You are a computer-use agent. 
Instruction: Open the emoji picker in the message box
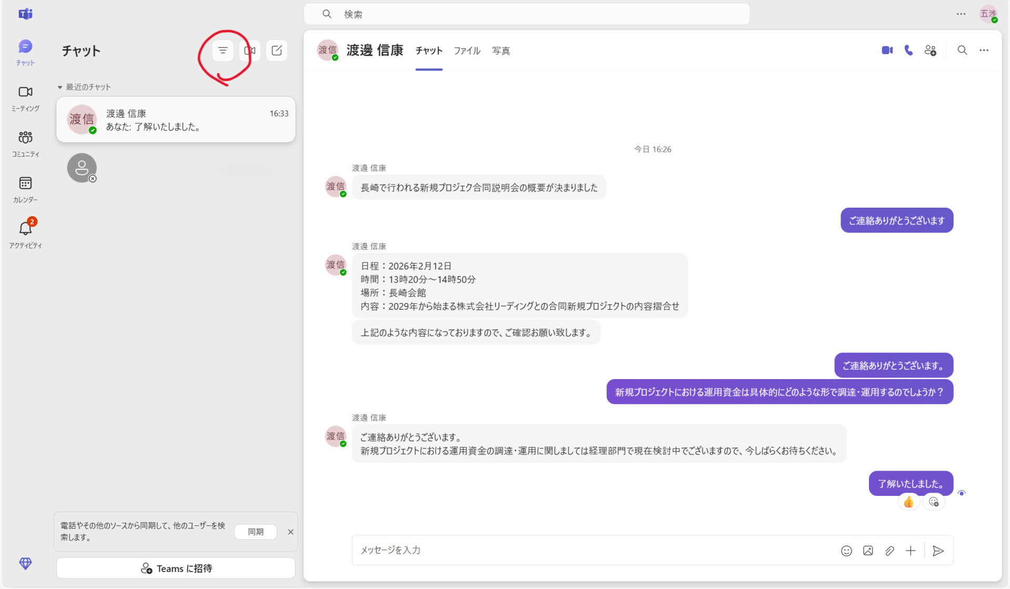[x=847, y=550]
